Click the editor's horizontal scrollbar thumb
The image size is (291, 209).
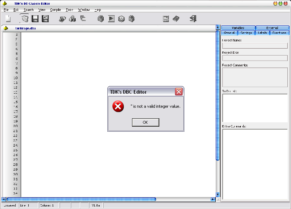81,199
